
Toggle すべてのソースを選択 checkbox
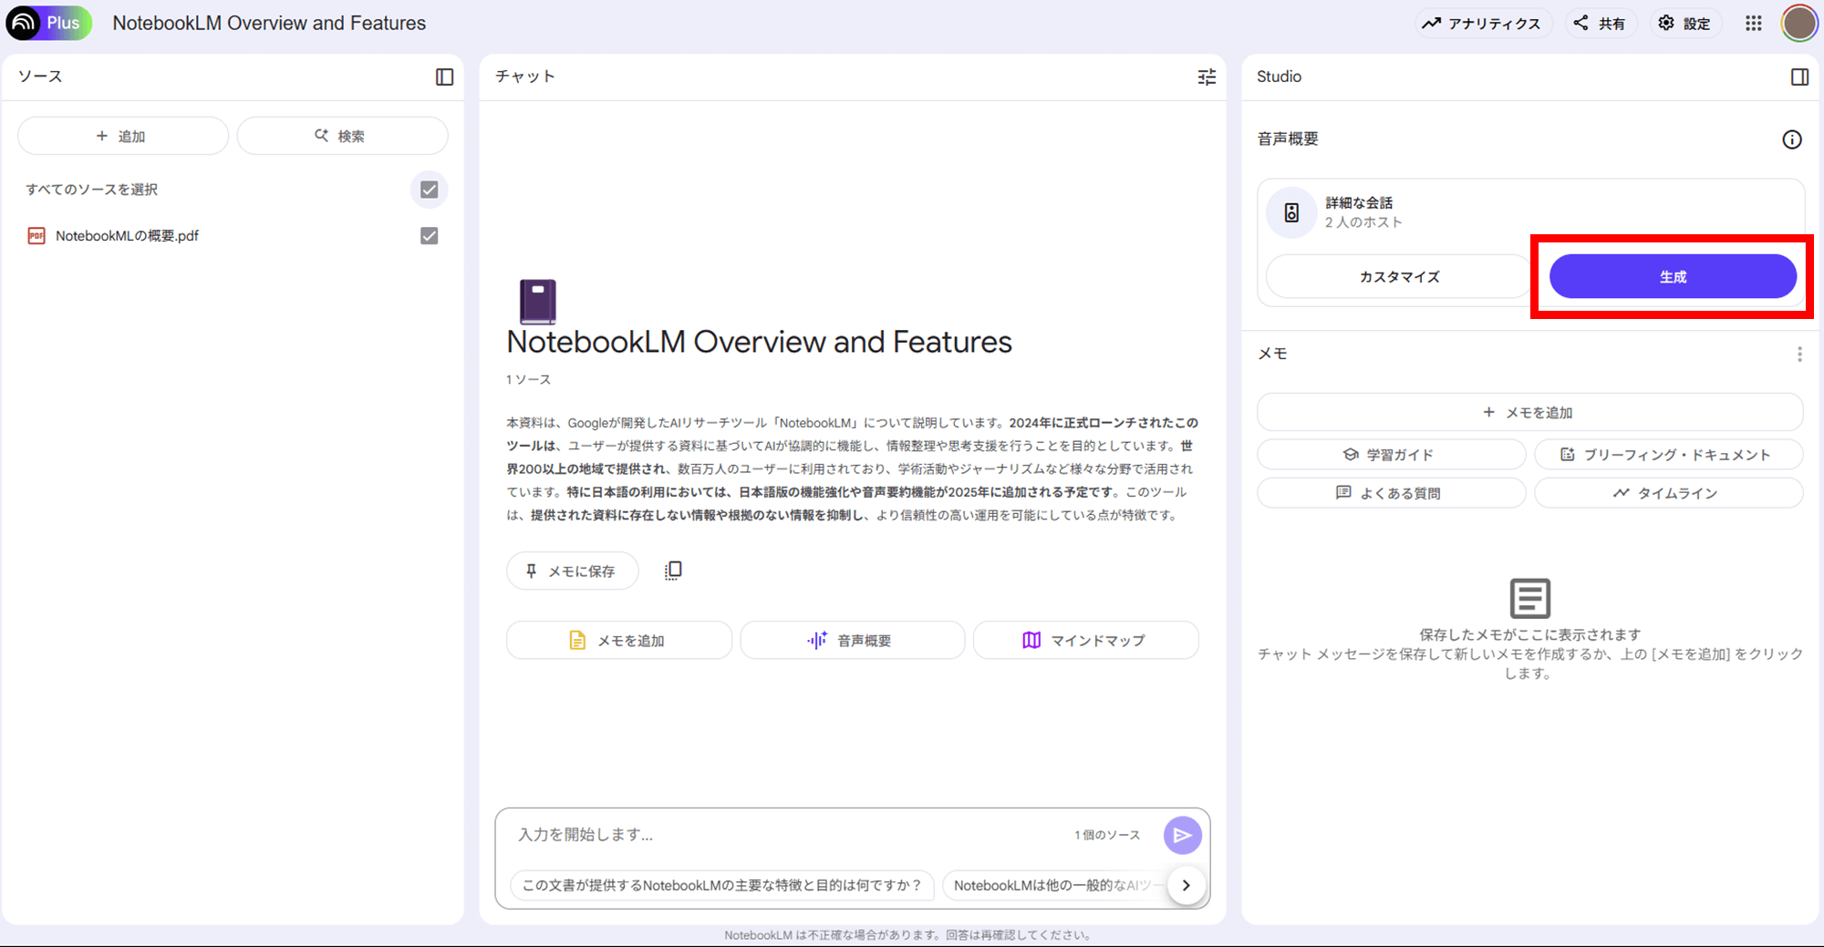[x=429, y=190]
